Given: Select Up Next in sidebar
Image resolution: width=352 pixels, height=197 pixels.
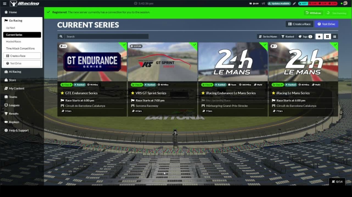Looking at the screenshot, I should coord(11,28).
